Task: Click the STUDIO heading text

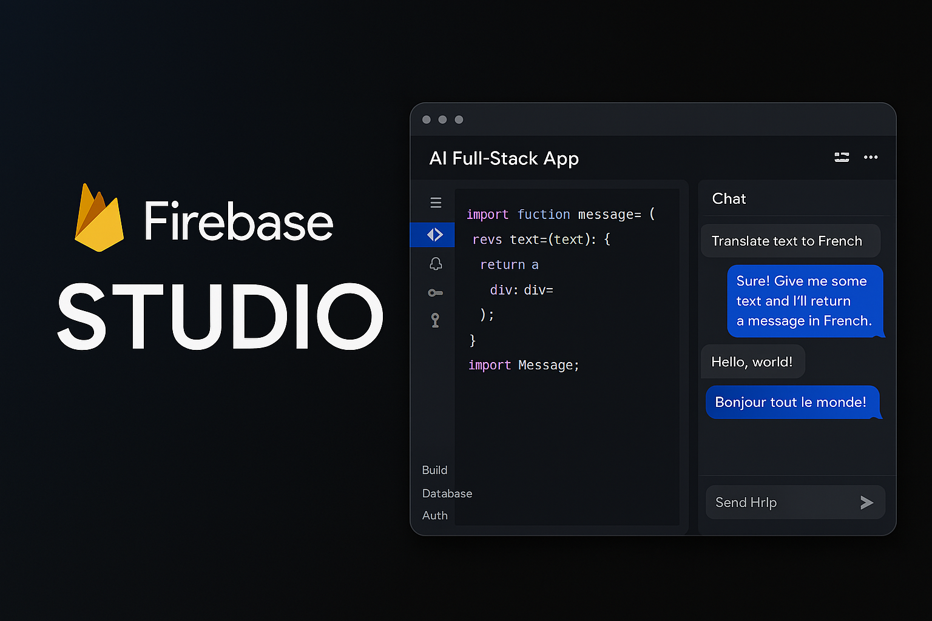Action: (x=220, y=317)
